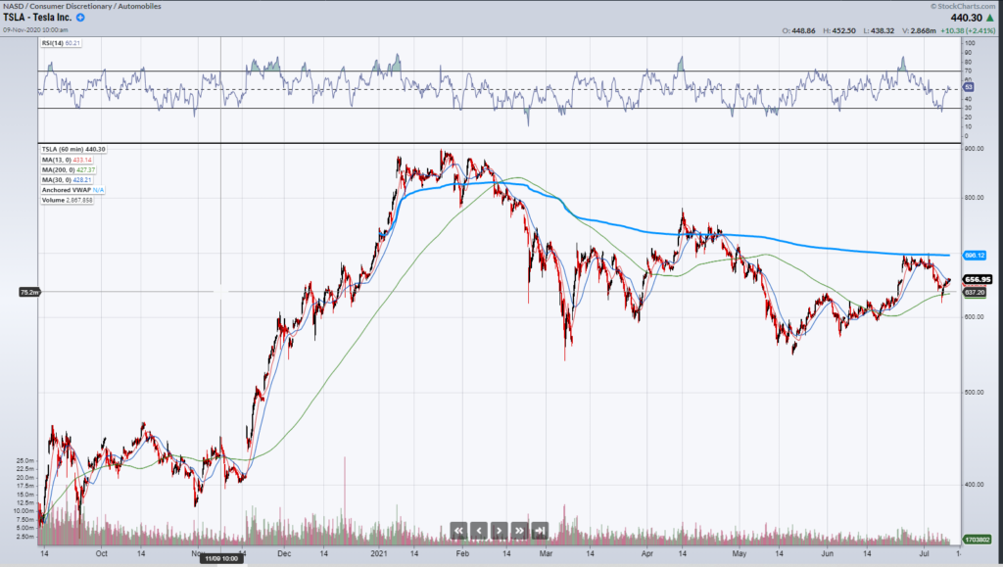Click the 2021 label on the date axis
Screen dimensions: 1003x567
click(379, 553)
